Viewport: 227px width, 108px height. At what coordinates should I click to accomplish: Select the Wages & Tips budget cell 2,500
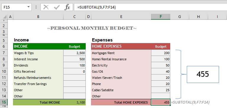point(74,53)
